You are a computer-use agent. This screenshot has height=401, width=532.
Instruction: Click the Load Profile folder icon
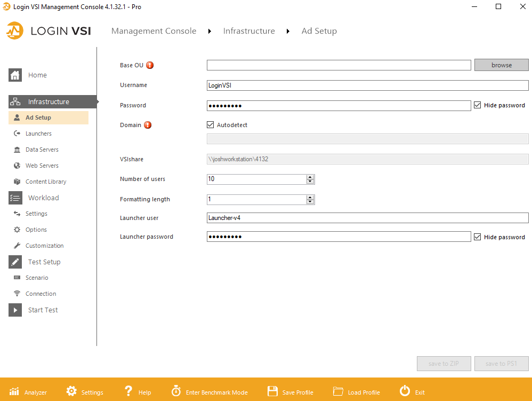point(338,391)
